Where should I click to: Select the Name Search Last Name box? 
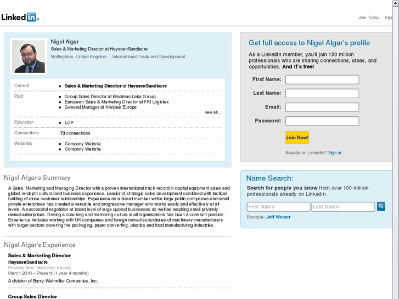point(343,207)
